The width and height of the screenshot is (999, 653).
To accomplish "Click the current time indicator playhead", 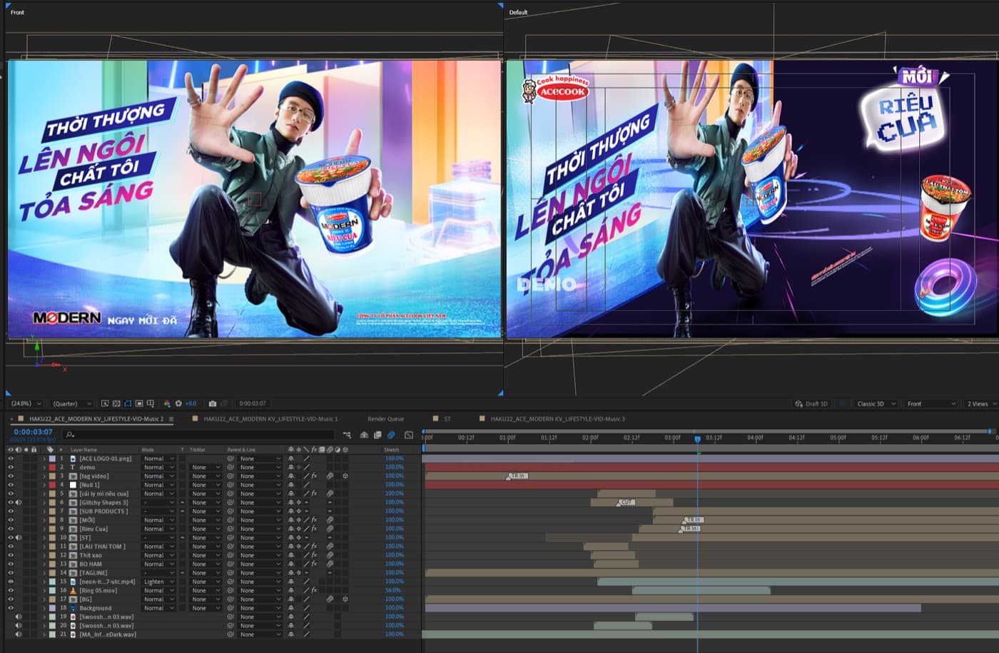I will point(697,439).
